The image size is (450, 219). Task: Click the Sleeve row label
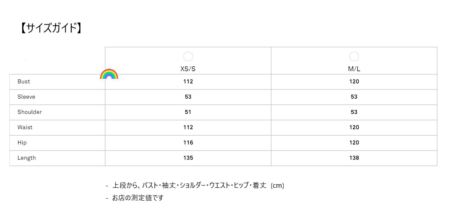26,97
